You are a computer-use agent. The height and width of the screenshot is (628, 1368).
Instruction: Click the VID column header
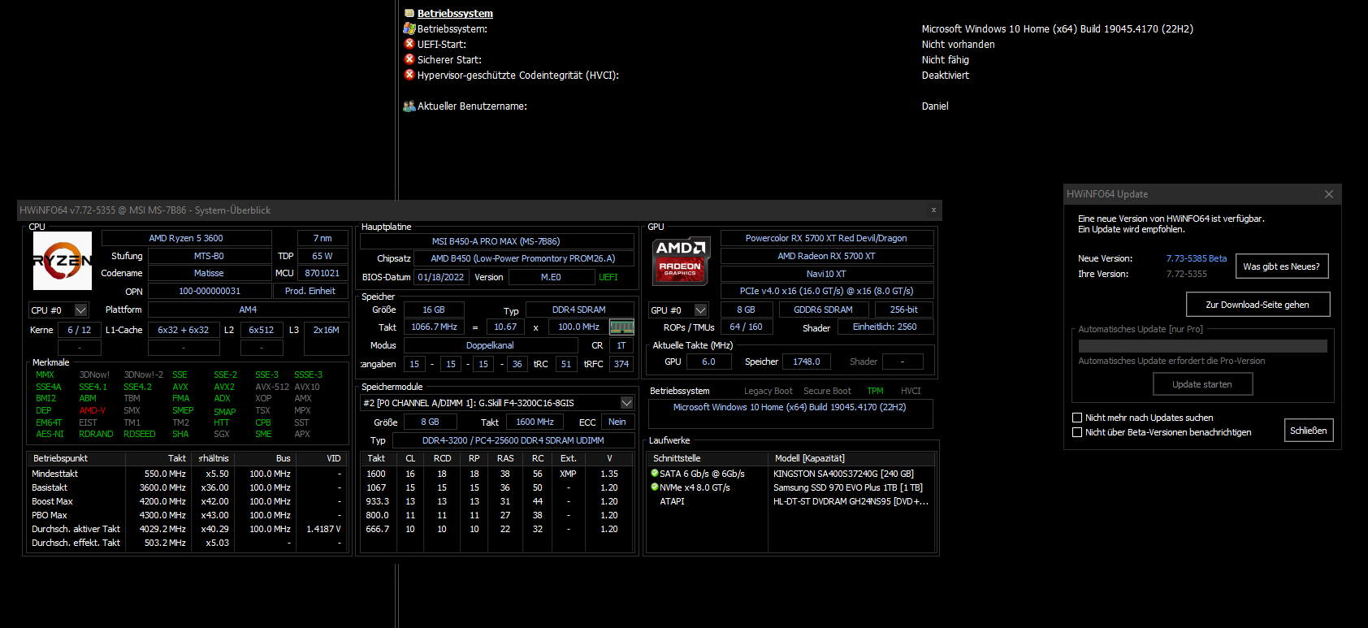322,458
